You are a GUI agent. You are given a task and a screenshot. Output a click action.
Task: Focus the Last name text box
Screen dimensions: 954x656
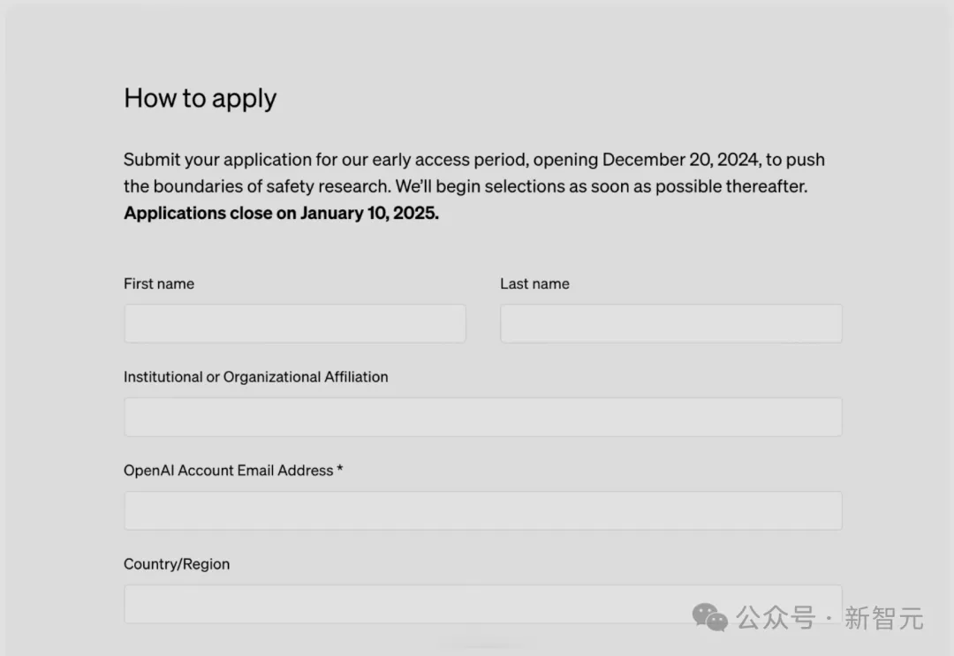[670, 323]
